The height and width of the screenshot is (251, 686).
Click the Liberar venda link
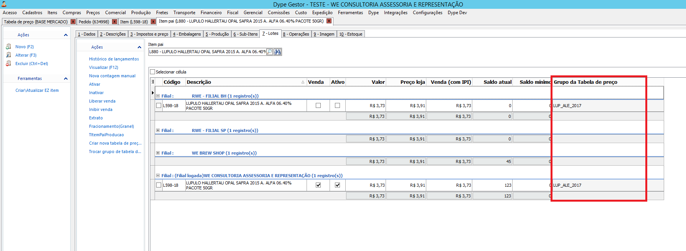click(102, 101)
